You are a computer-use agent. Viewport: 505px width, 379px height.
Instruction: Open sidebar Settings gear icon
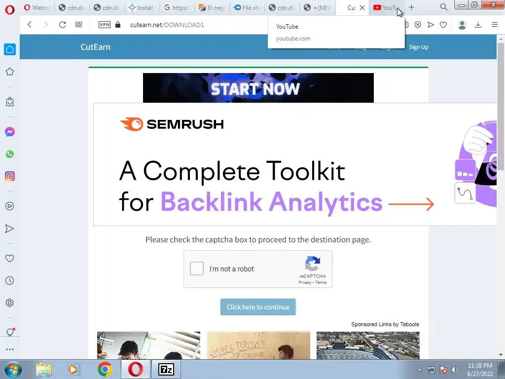10,303
